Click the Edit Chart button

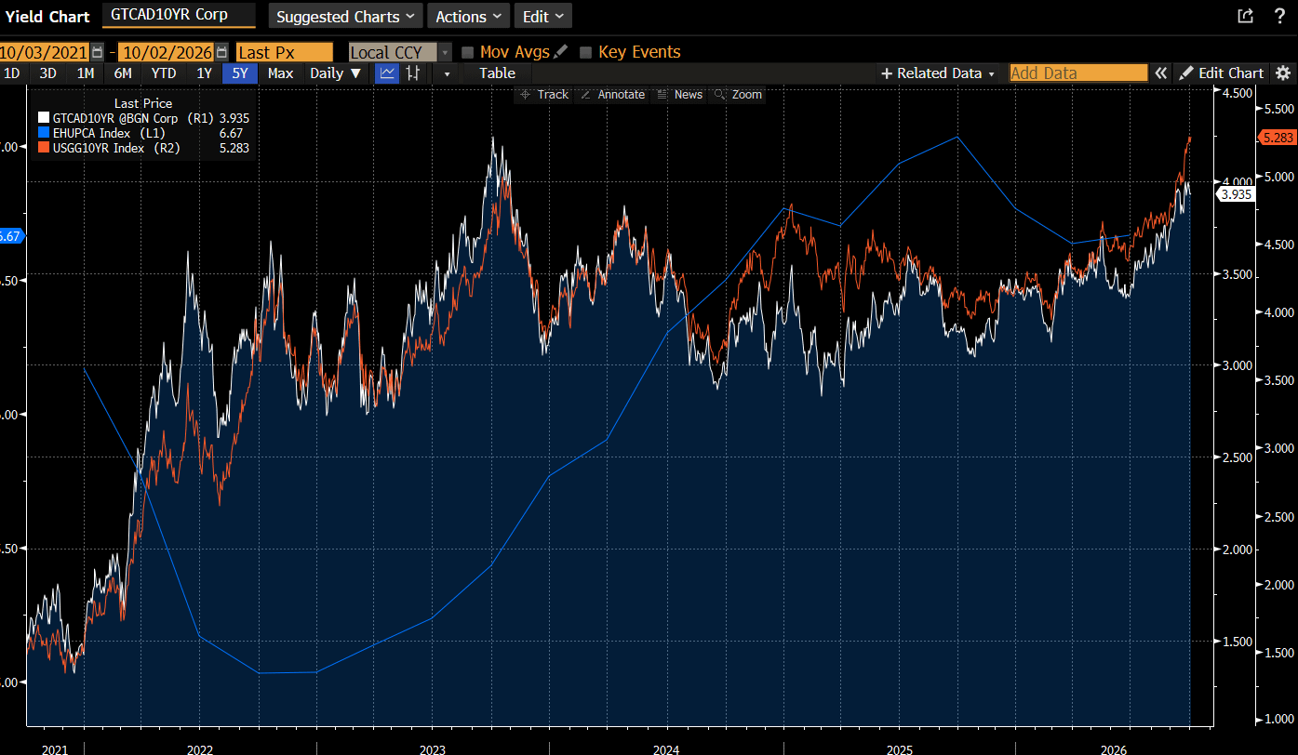(1222, 73)
